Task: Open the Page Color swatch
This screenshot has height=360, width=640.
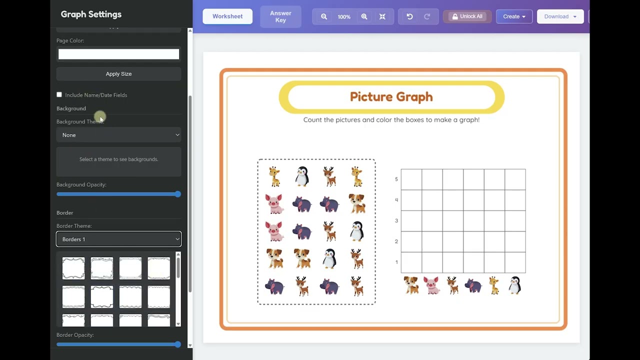Action: click(x=118, y=54)
